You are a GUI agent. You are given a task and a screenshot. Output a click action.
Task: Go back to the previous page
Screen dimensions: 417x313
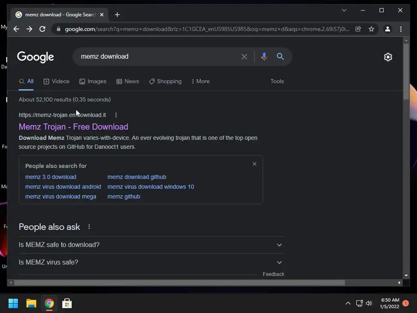pyautogui.click(x=16, y=29)
